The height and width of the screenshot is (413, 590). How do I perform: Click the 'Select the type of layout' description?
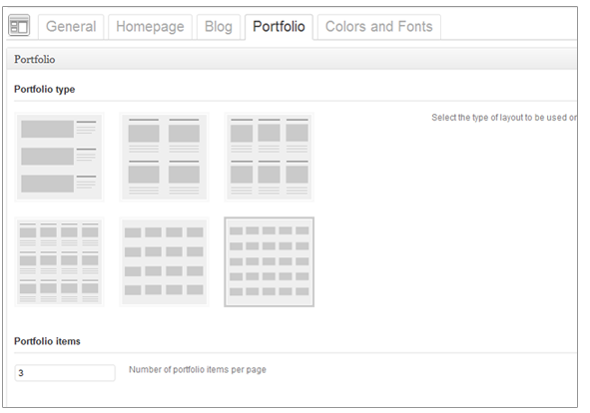[x=504, y=118]
